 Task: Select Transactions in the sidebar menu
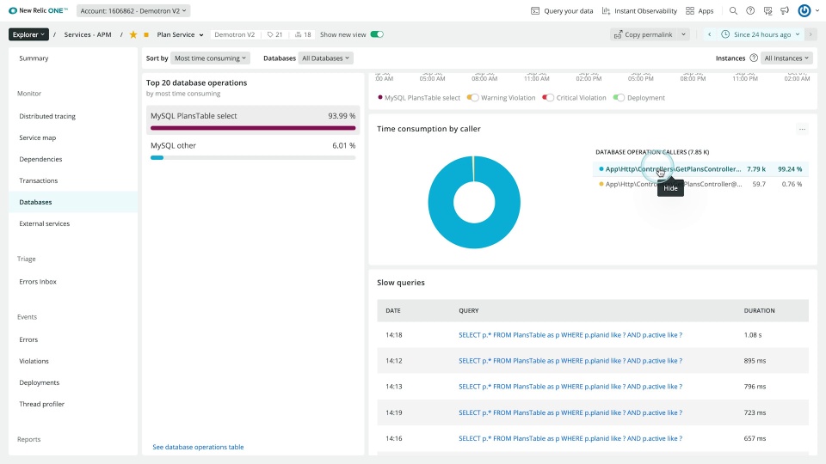click(39, 180)
